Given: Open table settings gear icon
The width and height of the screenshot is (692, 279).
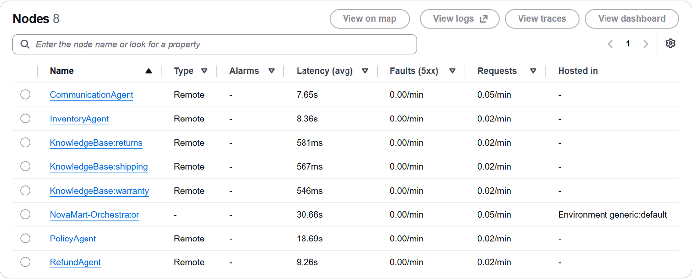Looking at the screenshot, I should click(x=670, y=43).
